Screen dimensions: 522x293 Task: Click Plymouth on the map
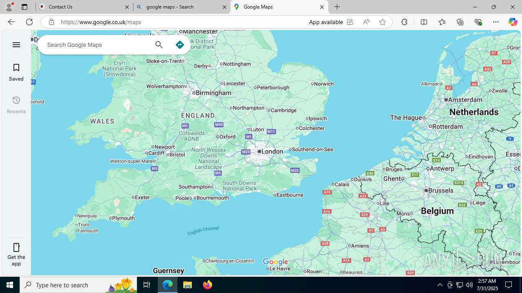tap(123, 218)
